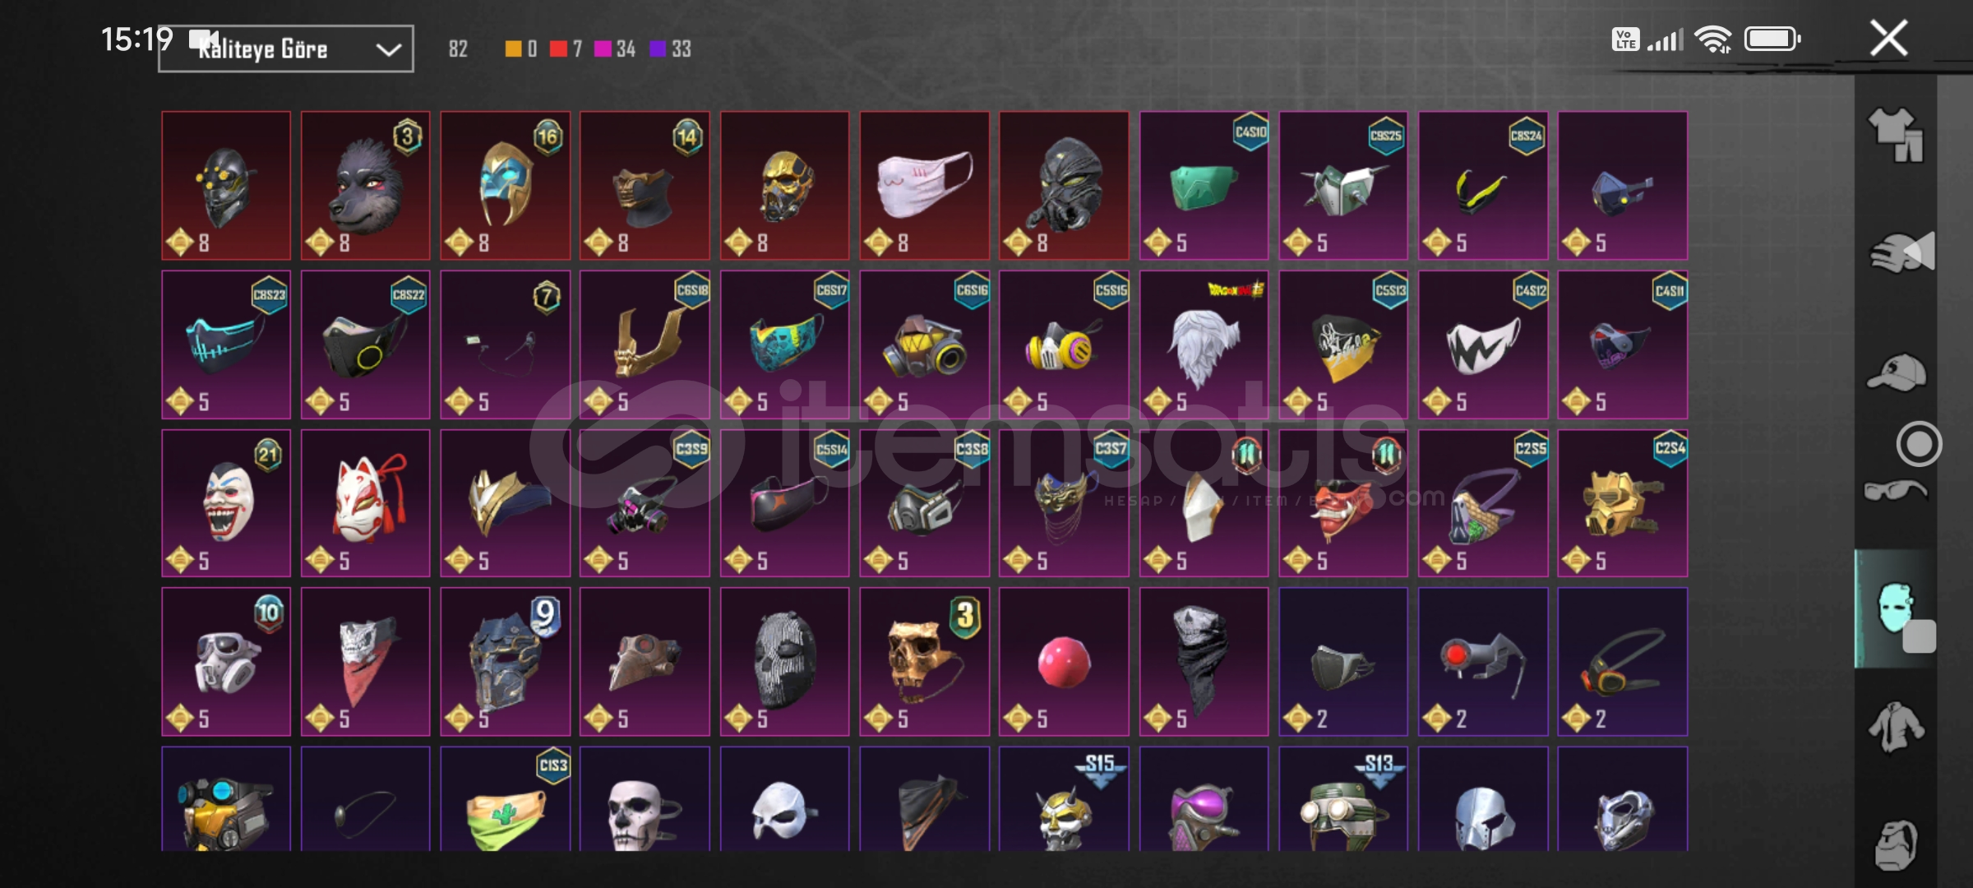Select the white kitsune fox mask
Image resolution: width=1973 pixels, height=888 pixels.
pos(366,503)
